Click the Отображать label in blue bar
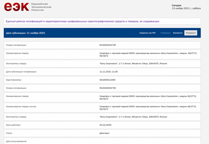The image size is (209, 144). click(166, 33)
